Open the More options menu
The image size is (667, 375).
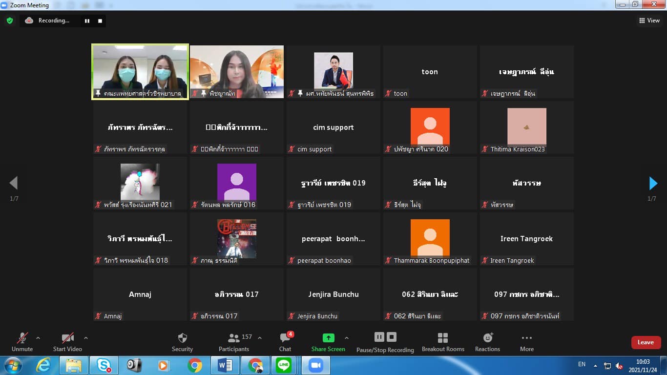[x=526, y=342]
